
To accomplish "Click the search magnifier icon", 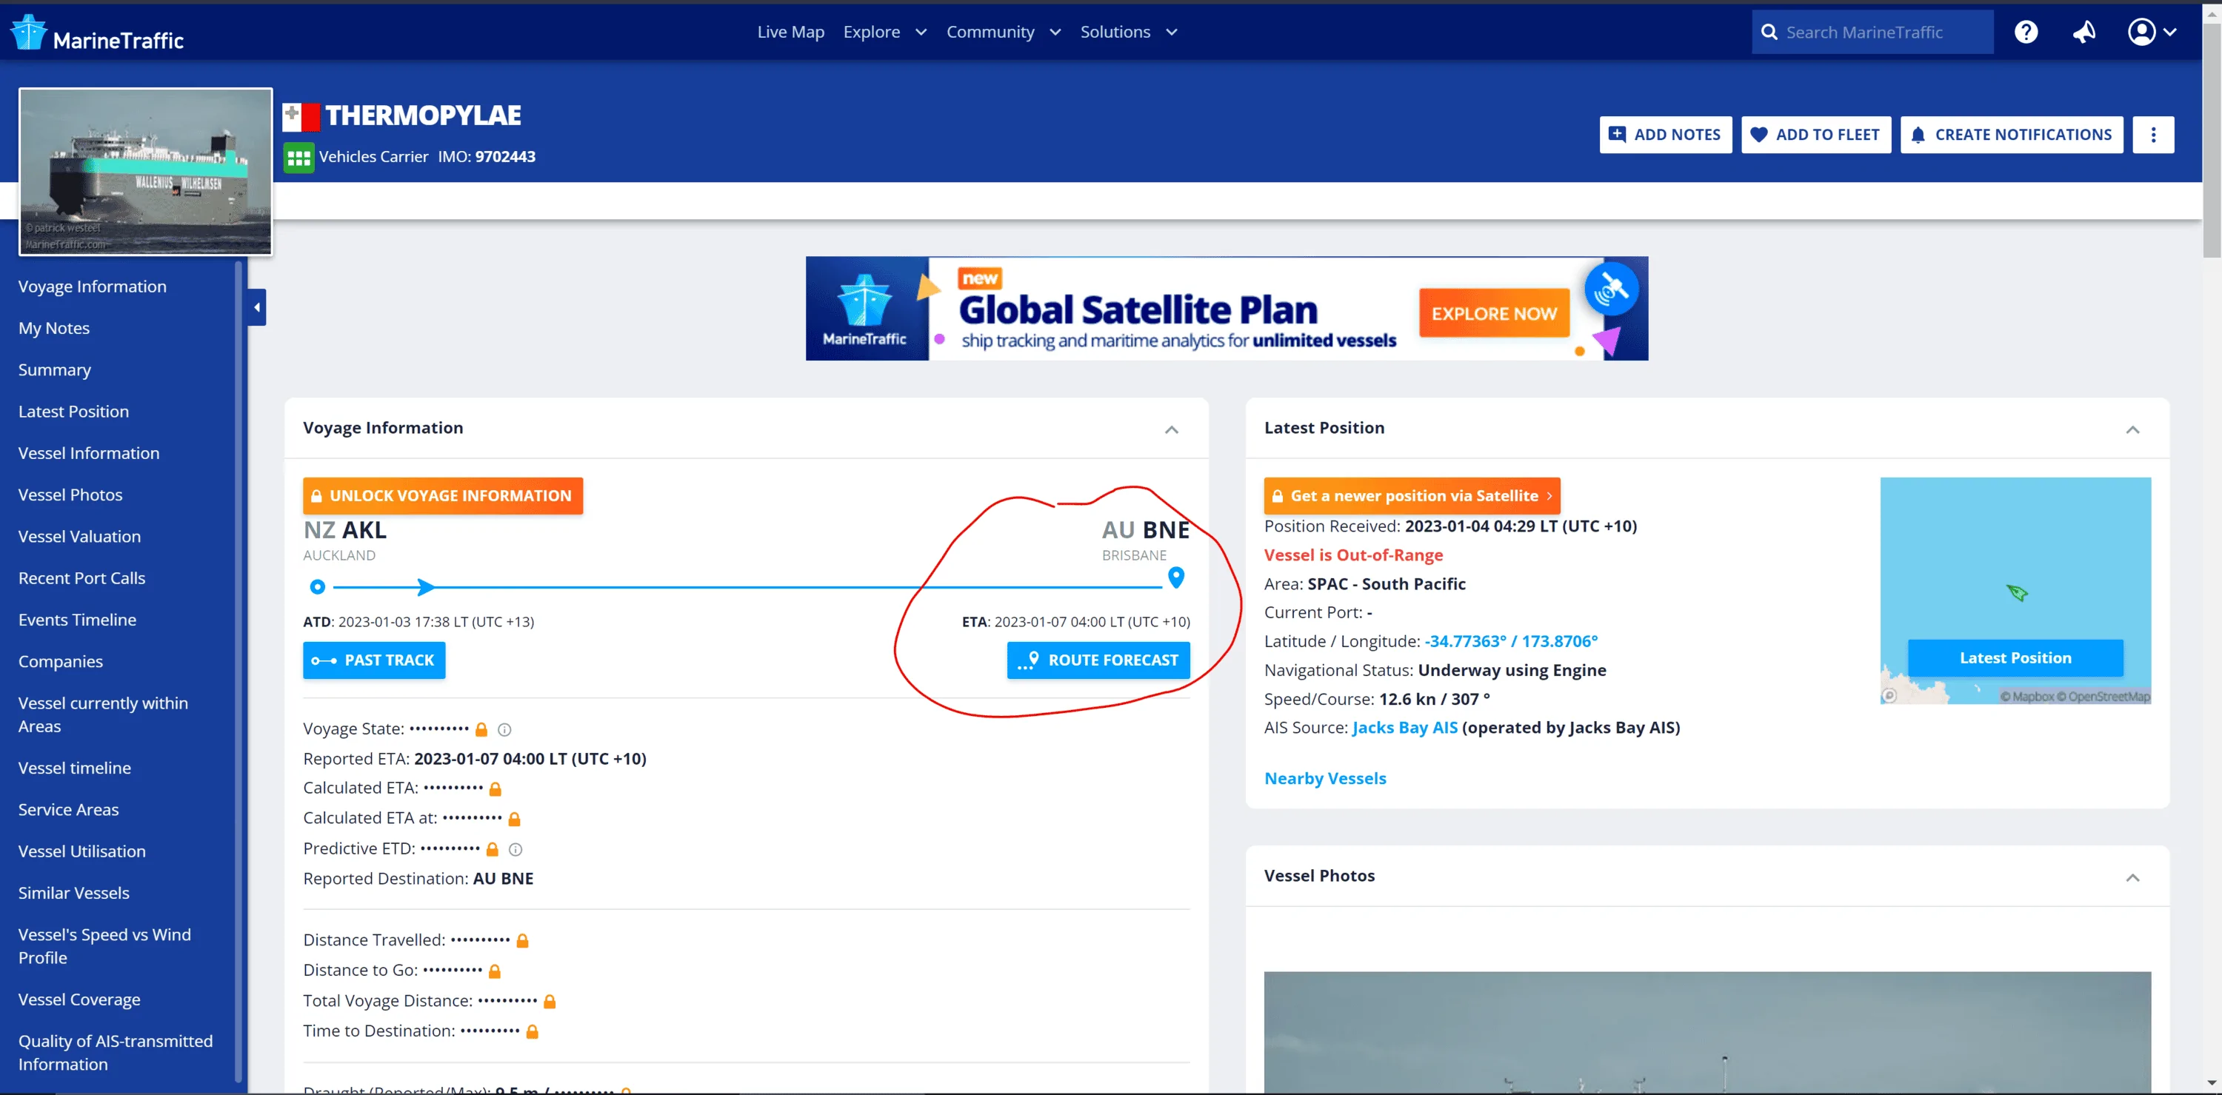I will point(1769,32).
